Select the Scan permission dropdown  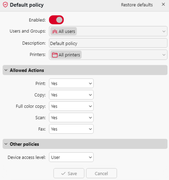[71, 118]
